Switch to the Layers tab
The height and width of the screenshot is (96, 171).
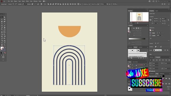coord(157,11)
